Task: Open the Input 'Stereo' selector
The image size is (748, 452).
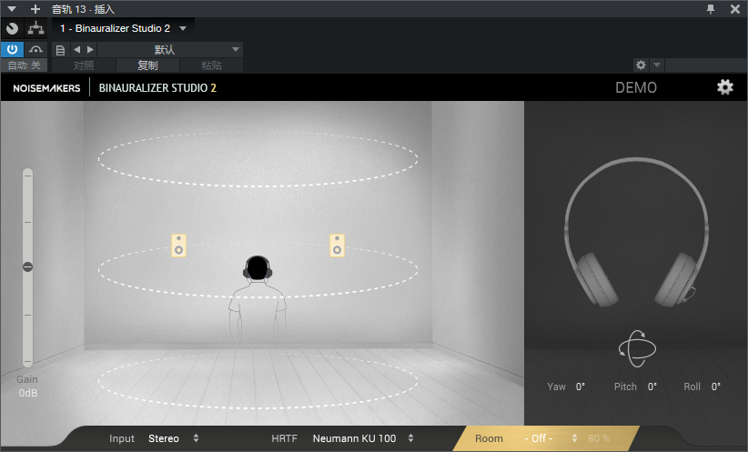Action: (164, 438)
